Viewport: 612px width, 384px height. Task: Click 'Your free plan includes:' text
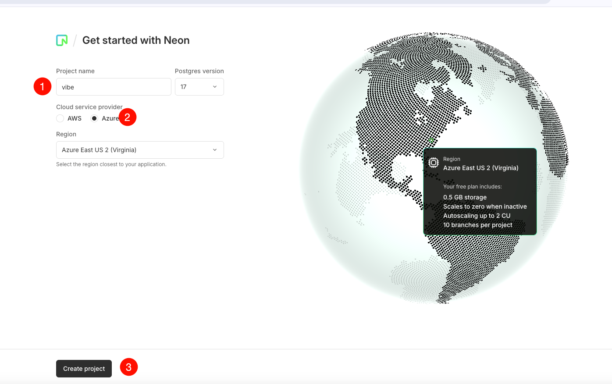click(473, 187)
